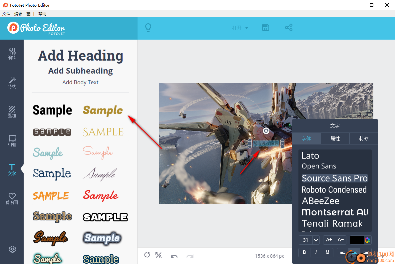Redo the last action
The image size is (395, 264).
(x=190, y=256)
